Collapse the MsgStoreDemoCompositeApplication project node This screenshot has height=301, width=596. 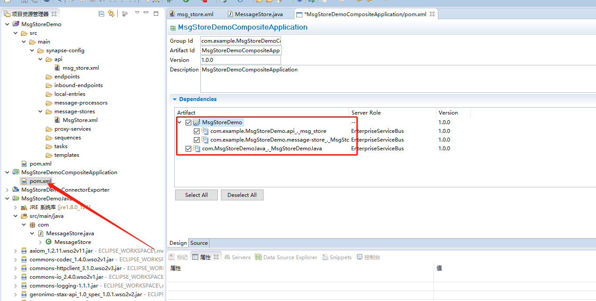7,172
